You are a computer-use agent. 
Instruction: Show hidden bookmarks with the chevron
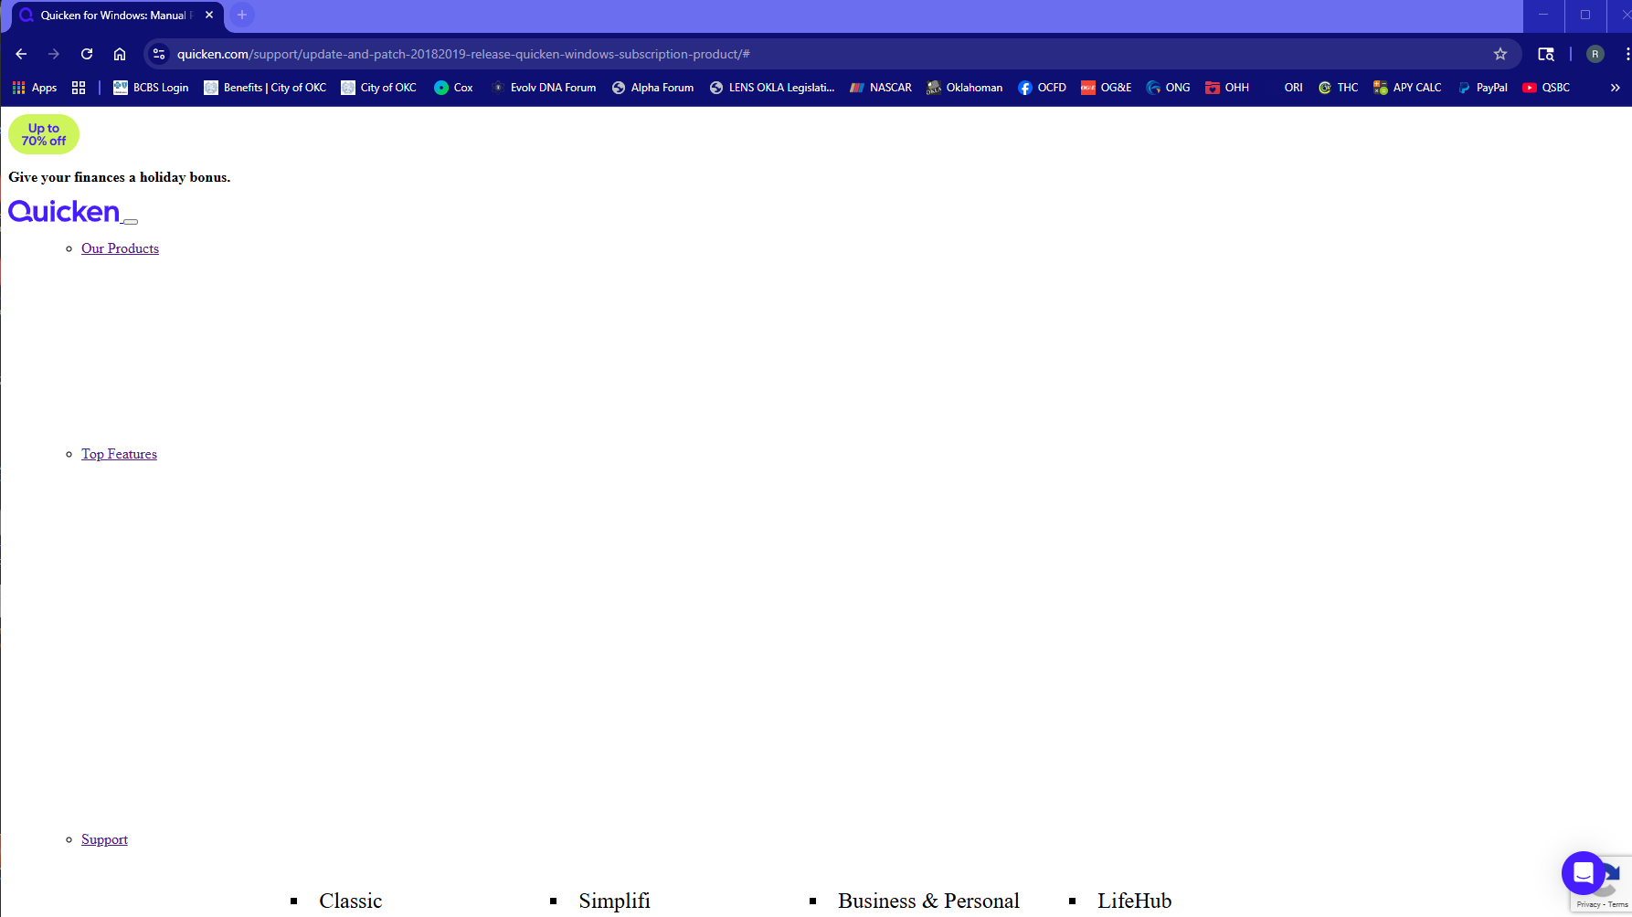1616,87
